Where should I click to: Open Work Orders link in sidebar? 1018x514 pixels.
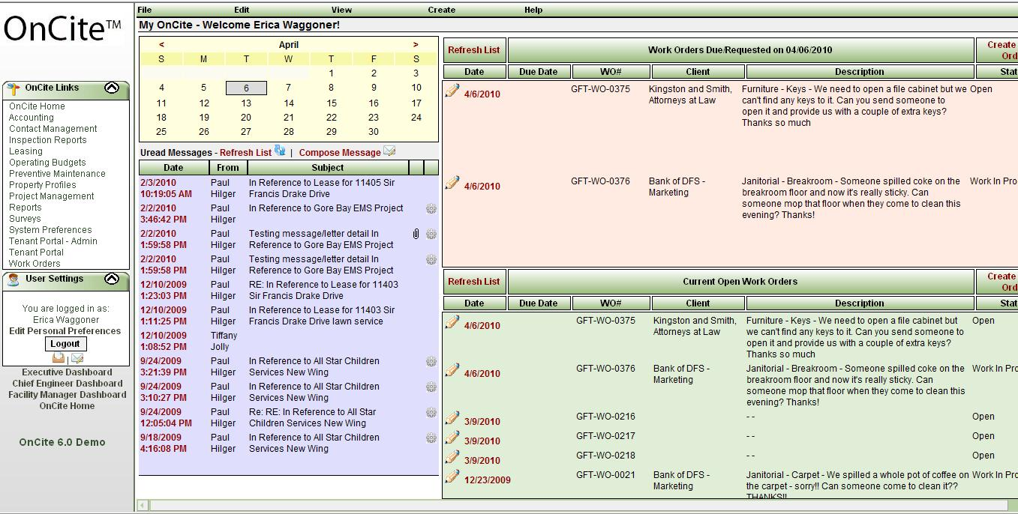pos(35,264)
